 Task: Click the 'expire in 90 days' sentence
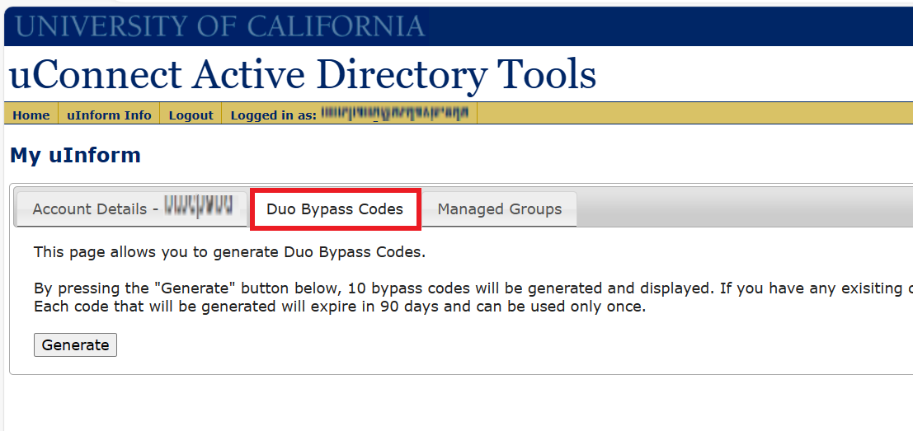[340, 307]
